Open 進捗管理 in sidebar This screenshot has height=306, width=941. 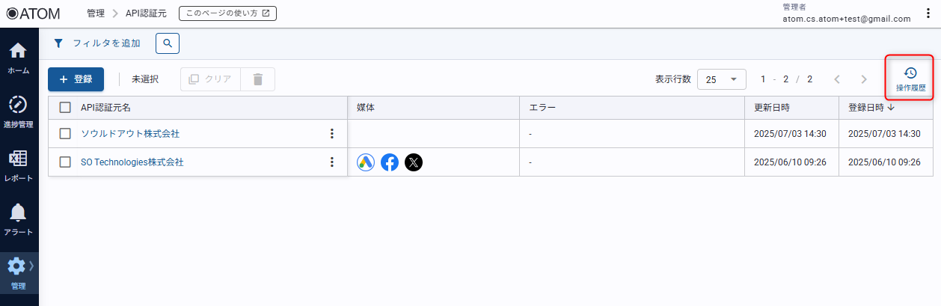tap(18, 111)
